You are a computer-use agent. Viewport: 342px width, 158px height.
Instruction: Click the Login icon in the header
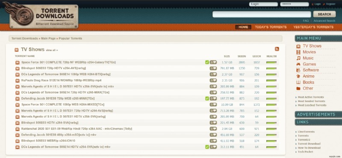click(313, 4)
